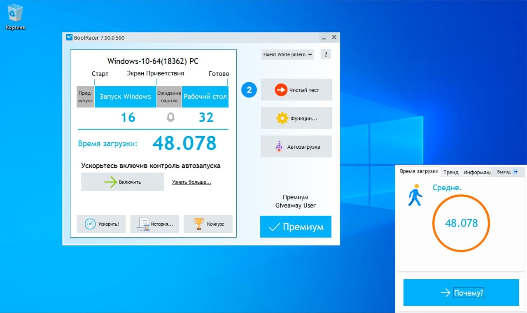The image size is (527, 313).
Task: Click the desktop time value 32
Action: (x=206, y=118)
